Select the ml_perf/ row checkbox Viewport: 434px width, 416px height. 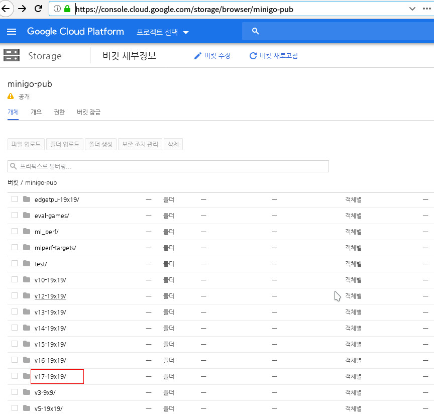pyautogui.click(x=15, y=232)
